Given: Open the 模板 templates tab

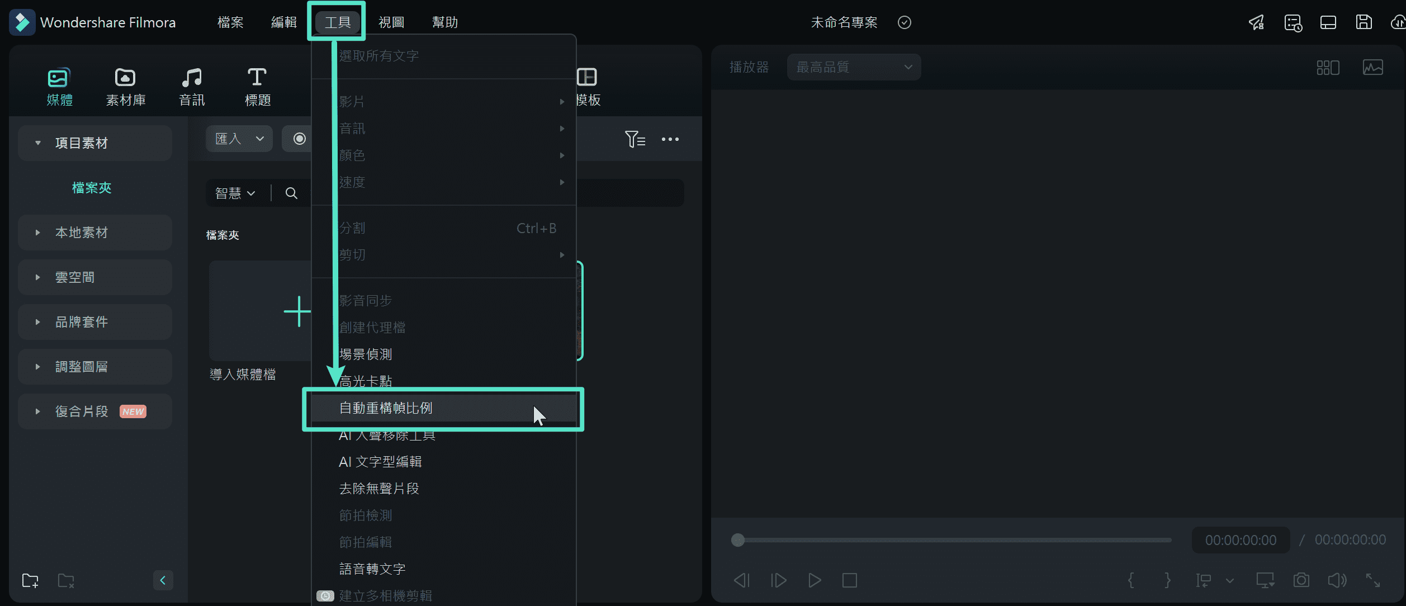Looking at the screenshot, I should pyautogui.click(x=587, y=87).
